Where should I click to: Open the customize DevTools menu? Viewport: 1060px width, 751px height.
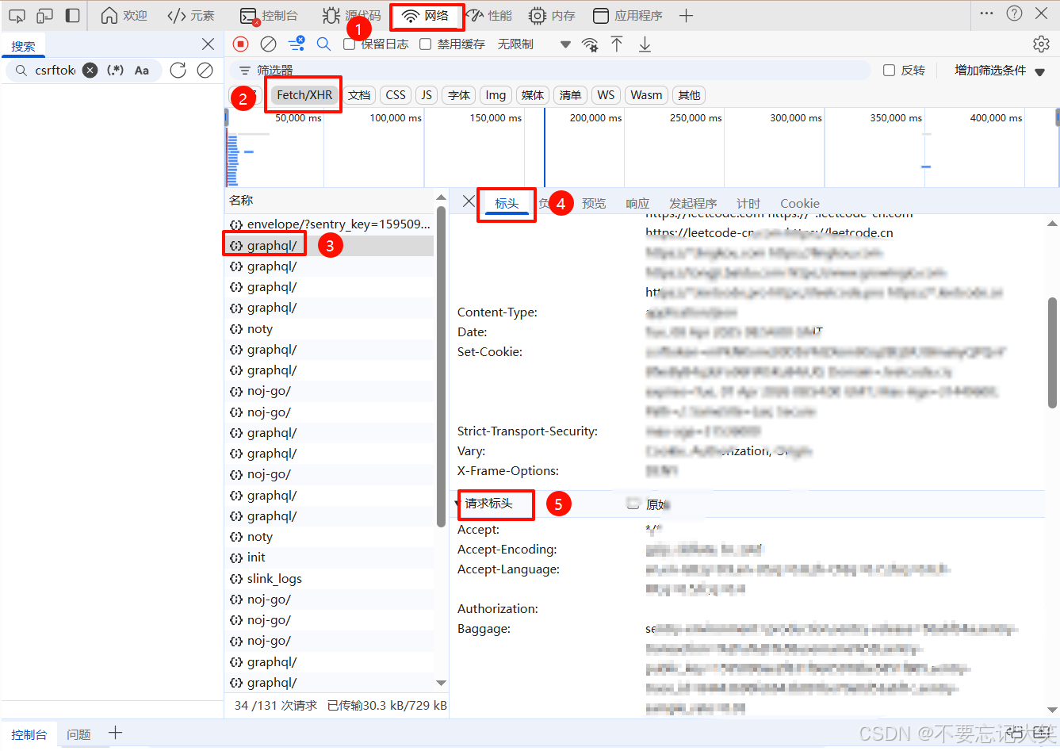coord(987,14)
